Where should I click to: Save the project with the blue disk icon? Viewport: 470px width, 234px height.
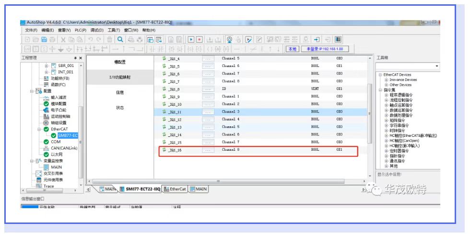(x=44, y=39)
